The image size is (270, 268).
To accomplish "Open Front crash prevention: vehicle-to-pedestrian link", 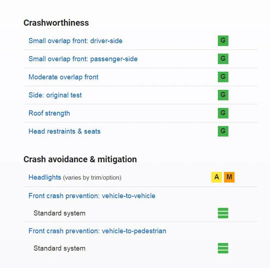I will pos(97,231).
